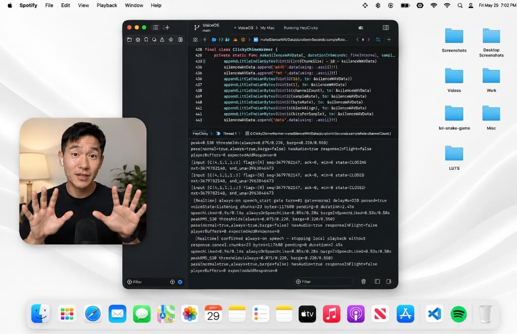Image resolution: width=517 pixels, height=334 pixels.
Task: Toggle the Xcode inspector panel
Action: coord(386,28)
